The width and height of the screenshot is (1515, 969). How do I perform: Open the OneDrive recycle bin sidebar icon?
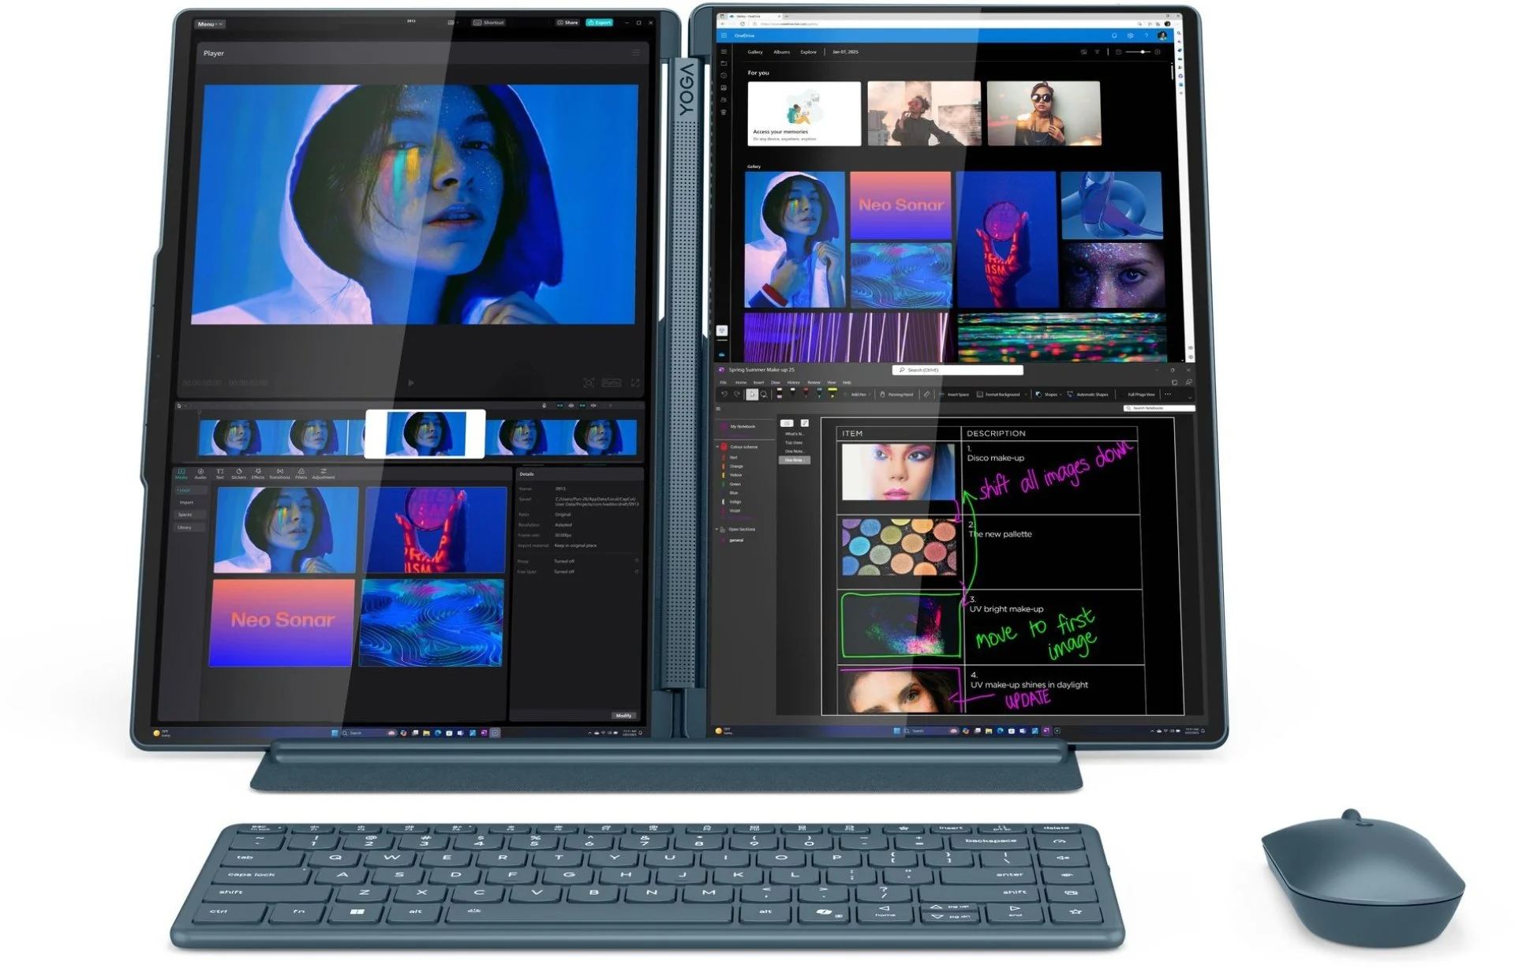(x=724, y=113)
